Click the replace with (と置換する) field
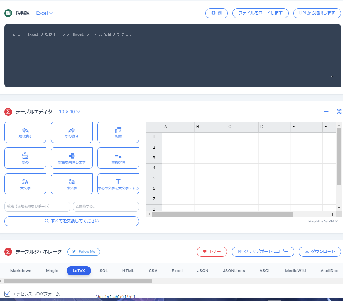Image resolution: width=343 pixels, height=301 pixels. (x=106, y=207)
